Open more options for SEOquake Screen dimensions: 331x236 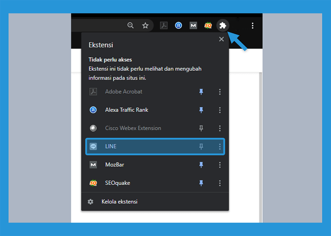[x=220, y=183]
